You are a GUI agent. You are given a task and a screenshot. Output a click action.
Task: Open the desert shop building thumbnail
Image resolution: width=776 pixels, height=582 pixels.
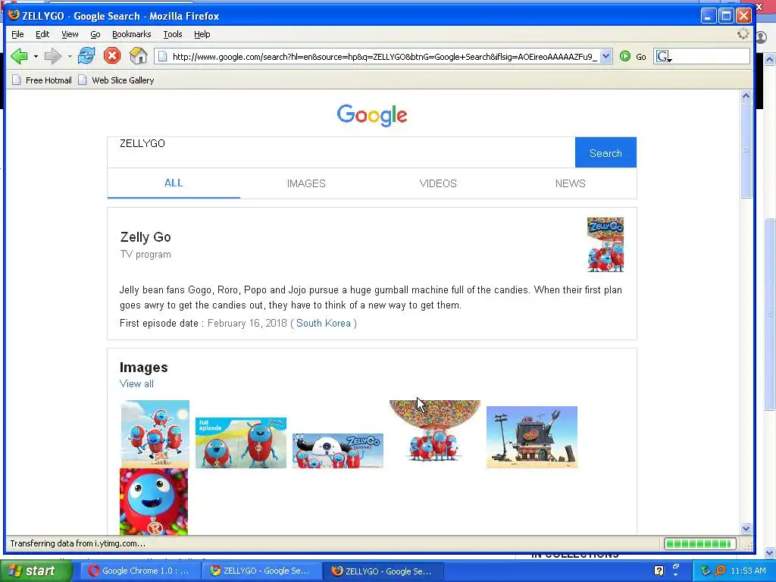click(x=532, y=437)
